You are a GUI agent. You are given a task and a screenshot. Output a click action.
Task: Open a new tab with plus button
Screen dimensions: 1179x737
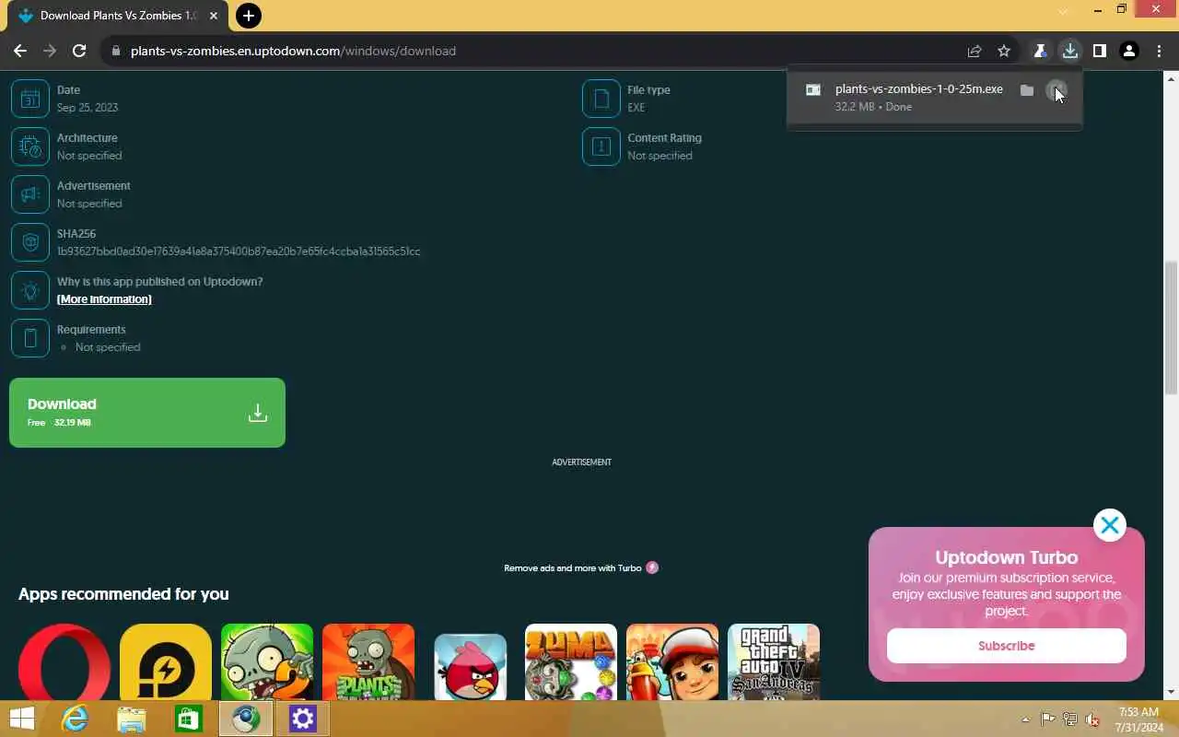point(248,16)
